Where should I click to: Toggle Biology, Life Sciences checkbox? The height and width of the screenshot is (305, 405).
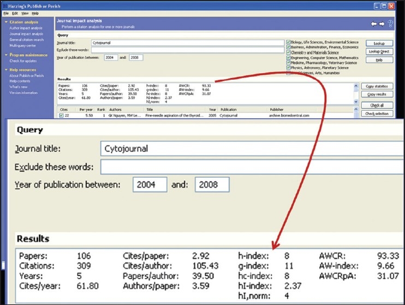(288, 42)
